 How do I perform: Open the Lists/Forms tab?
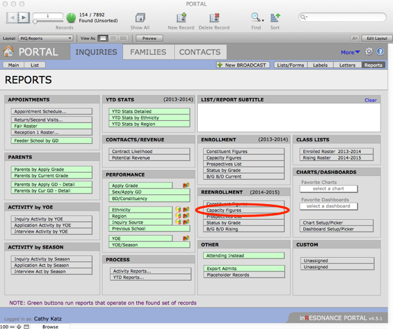coord(290,65)
